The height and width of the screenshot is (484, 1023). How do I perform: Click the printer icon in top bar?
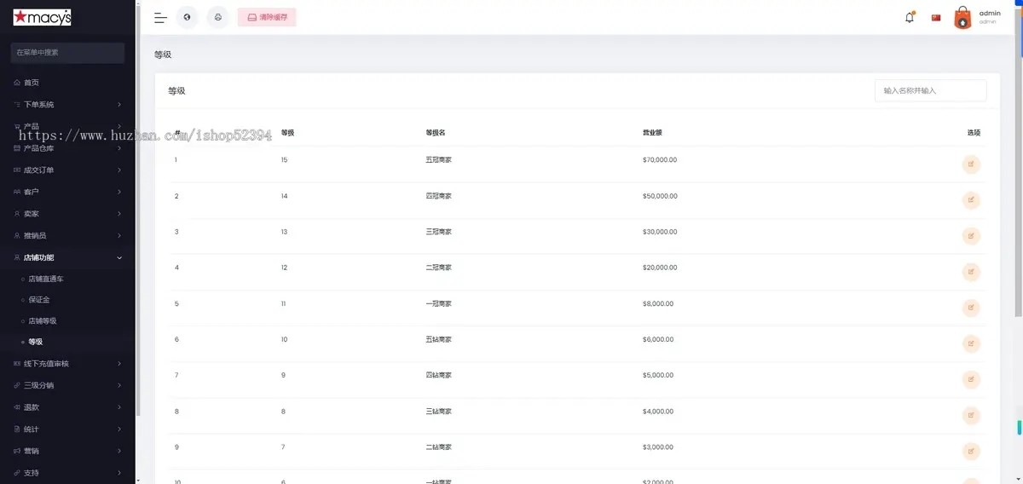tap(218, 17)
